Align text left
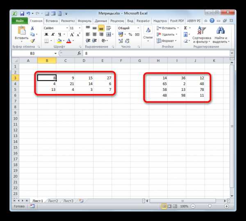 [x=88, y=34]
